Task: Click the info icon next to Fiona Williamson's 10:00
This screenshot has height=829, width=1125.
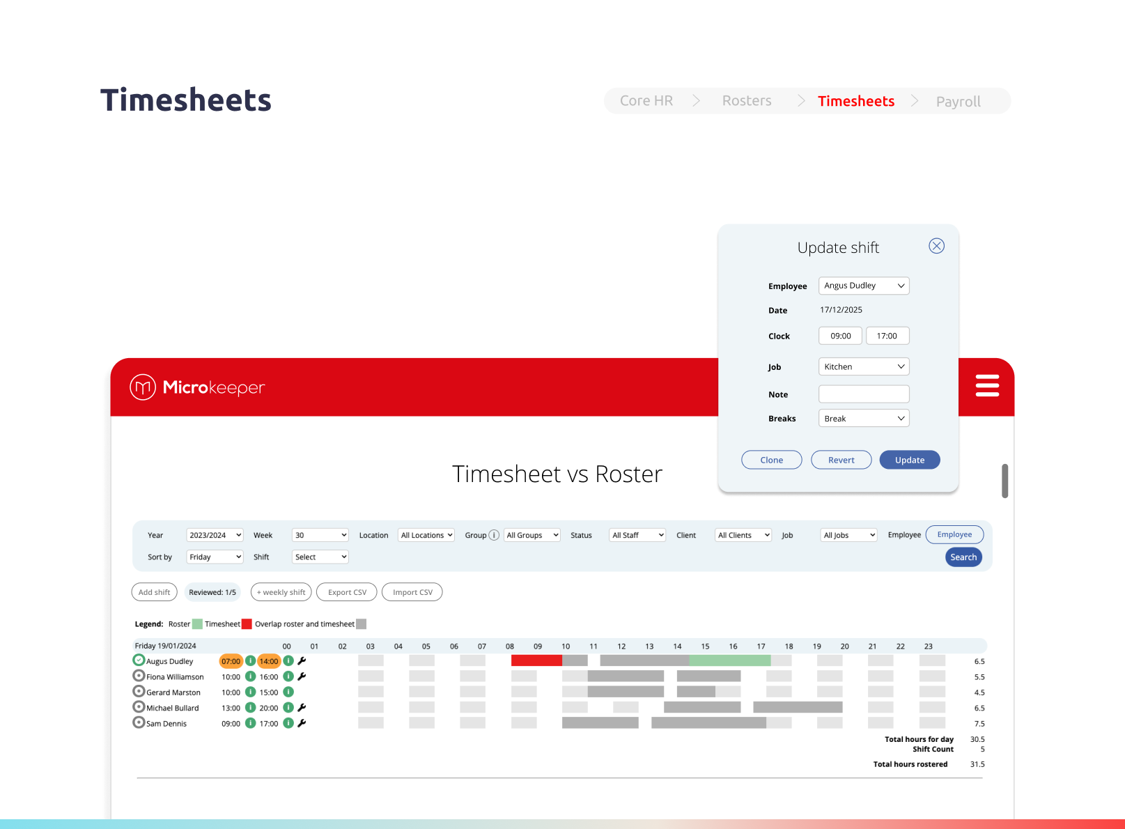Action: [250, 676]
